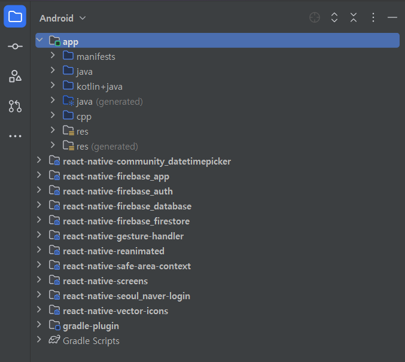Expand react-native-screens module
Screen dimensions: 405x362
pos(39,280)
